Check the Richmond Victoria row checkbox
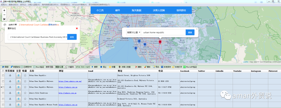The height and width of the screenshot is (108, 281). point(3,99)
